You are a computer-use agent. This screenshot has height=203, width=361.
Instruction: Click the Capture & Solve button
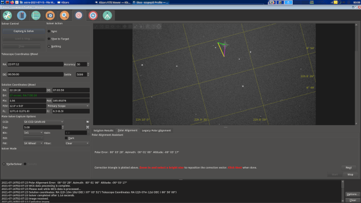[24, 31]
